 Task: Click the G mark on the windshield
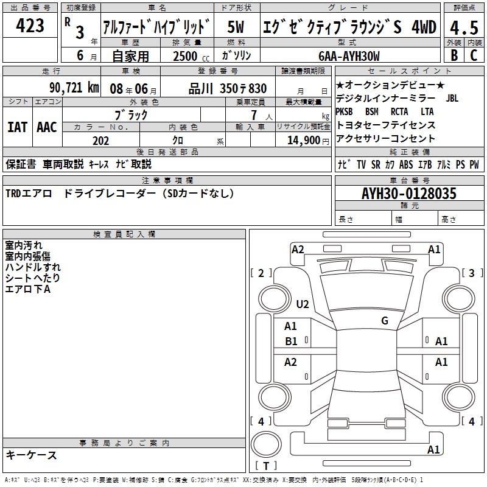(384, 321)
